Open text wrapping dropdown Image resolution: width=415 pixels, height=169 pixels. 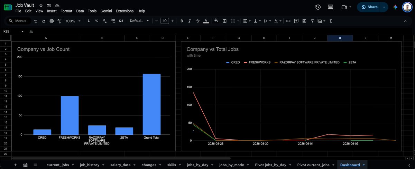pos(267,21)
